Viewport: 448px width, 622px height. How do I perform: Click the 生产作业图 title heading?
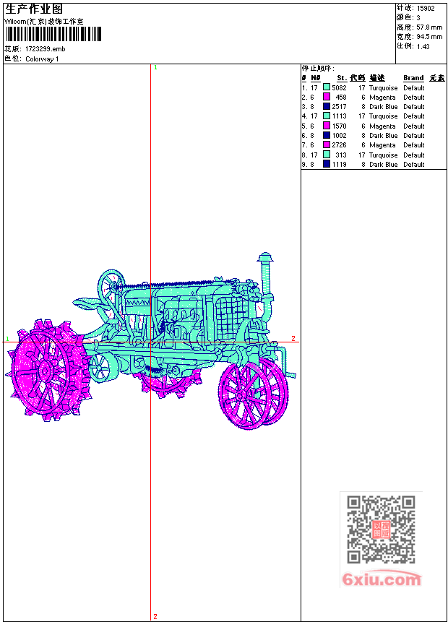click(34, 9)
